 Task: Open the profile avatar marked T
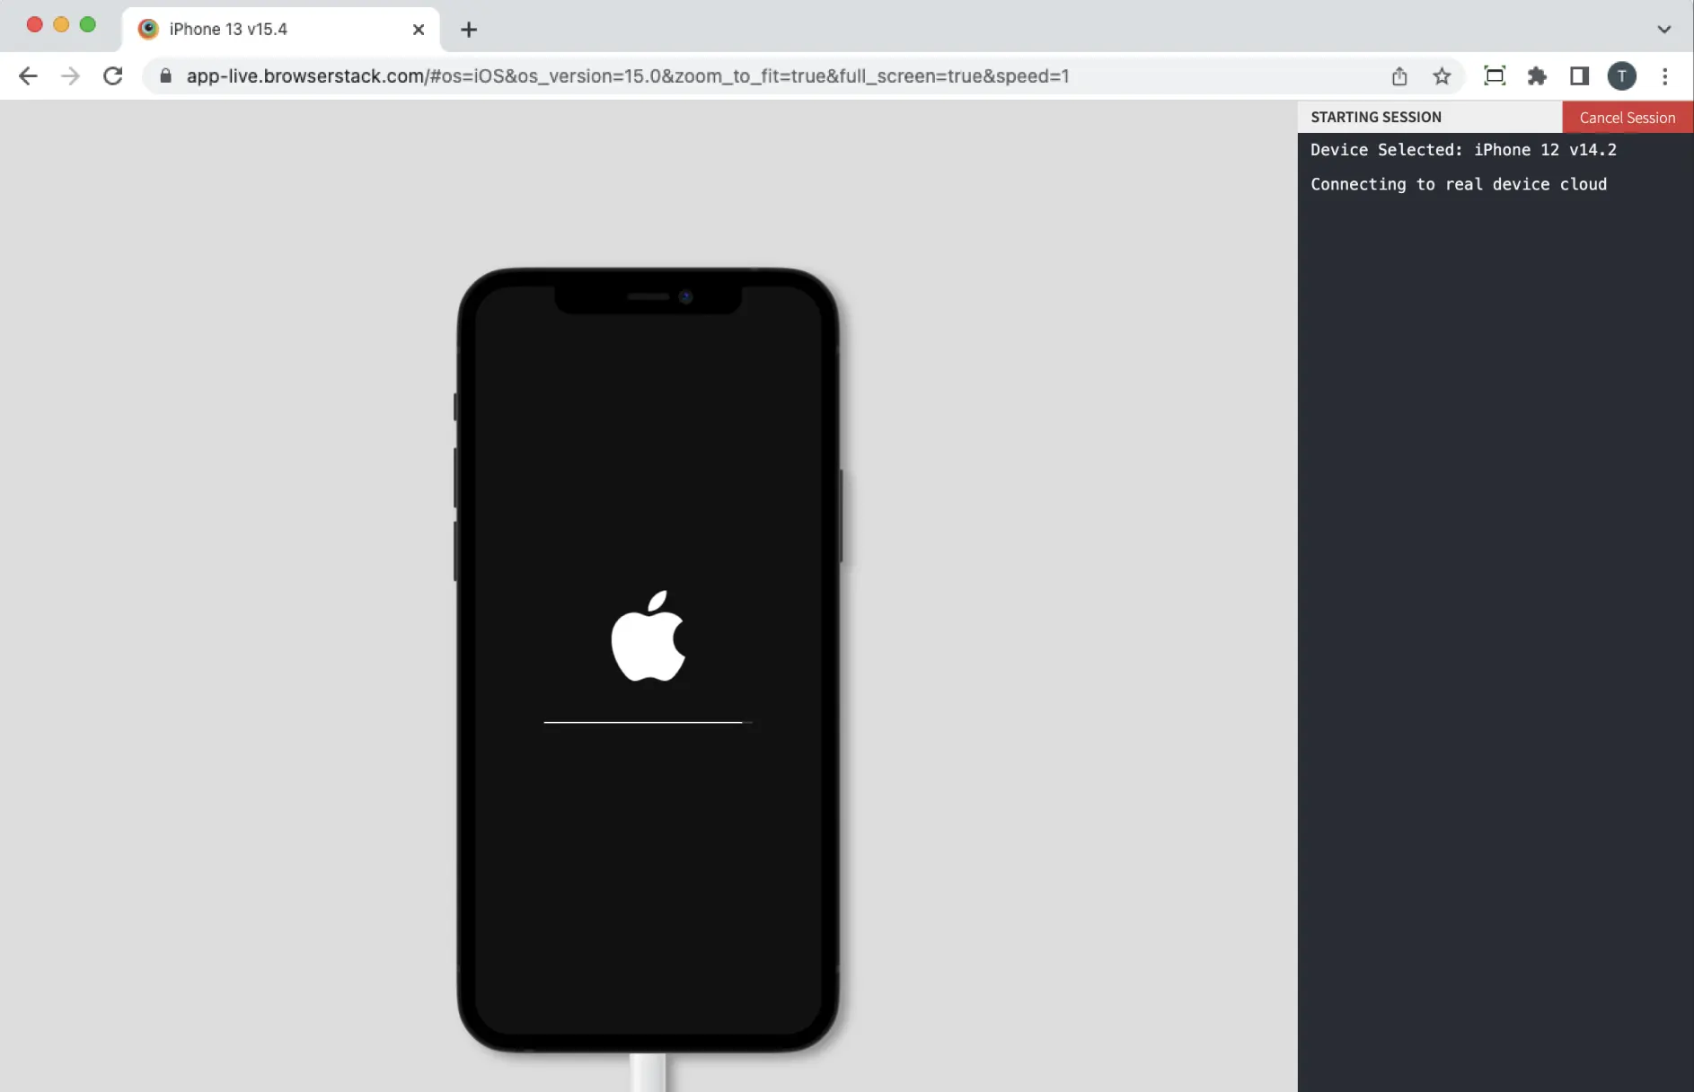tap(1622, 76)
